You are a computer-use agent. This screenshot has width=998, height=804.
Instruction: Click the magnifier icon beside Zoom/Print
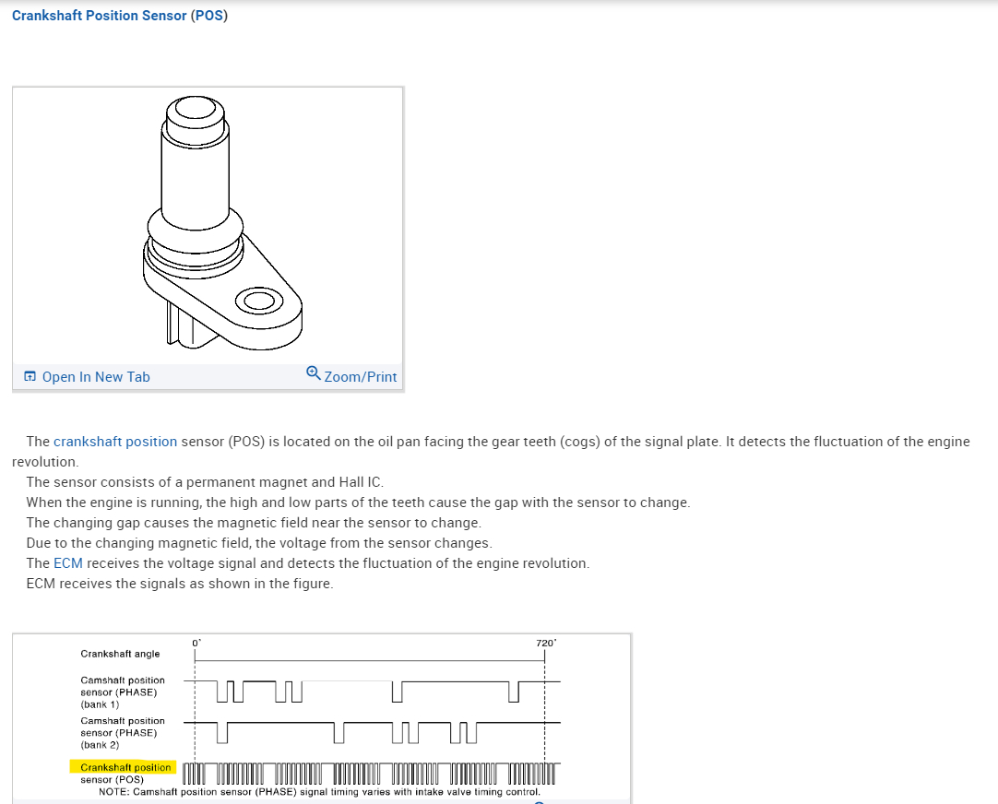[x=314, y=372]
